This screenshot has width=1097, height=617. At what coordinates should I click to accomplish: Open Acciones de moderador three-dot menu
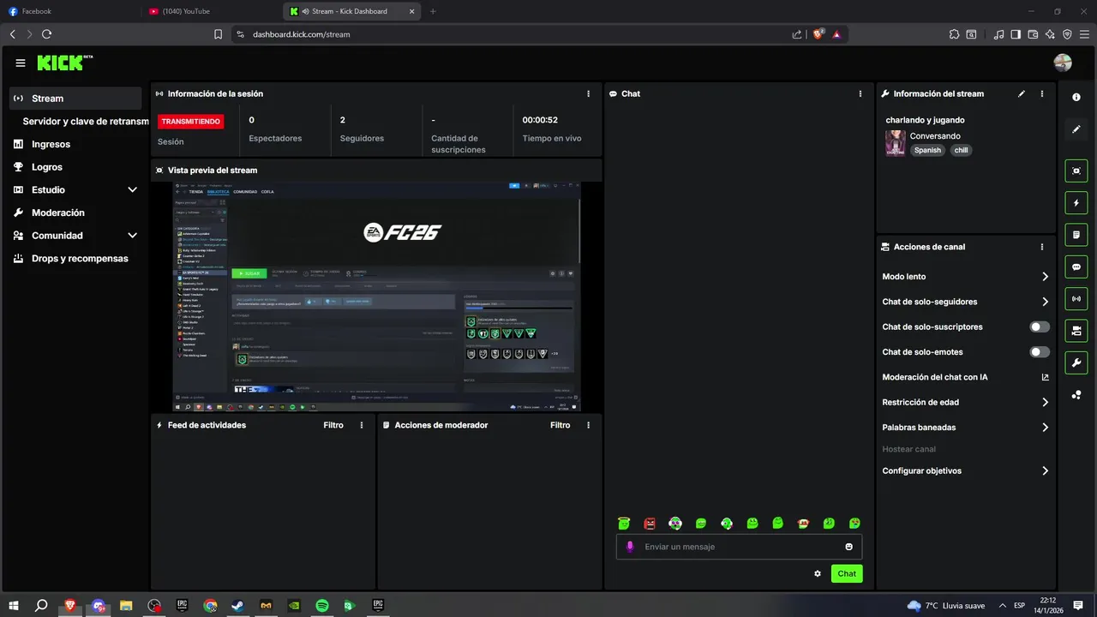pos(588,425)
